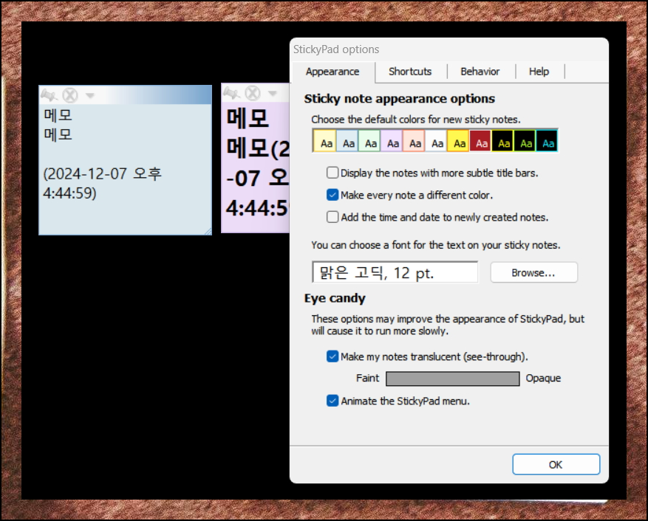Click Browse to choose a font
Image resolution: width=648 pixels, height=521 pixels.
[x=534, y=272]
